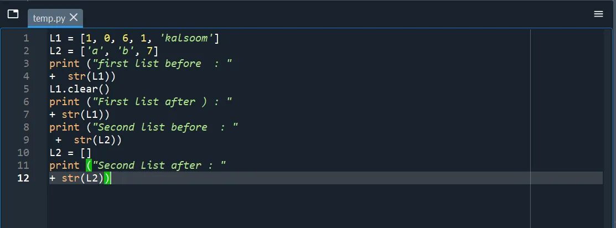Click line number 8 in gutter
The image size is (616, 228).
click(26, 127)
